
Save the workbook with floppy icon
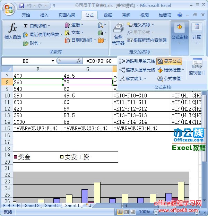(x=22, y=6)
